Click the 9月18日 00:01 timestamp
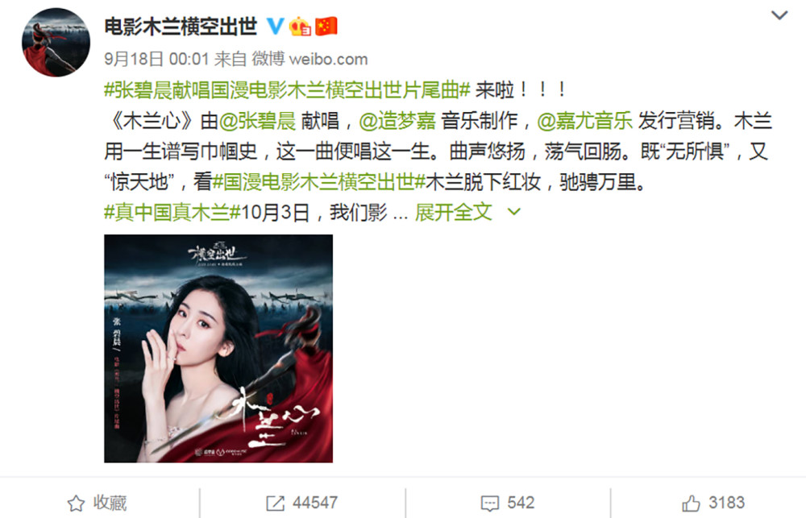Image resolution: width=806 pixels, height=518 pixels. click(156, 59)
